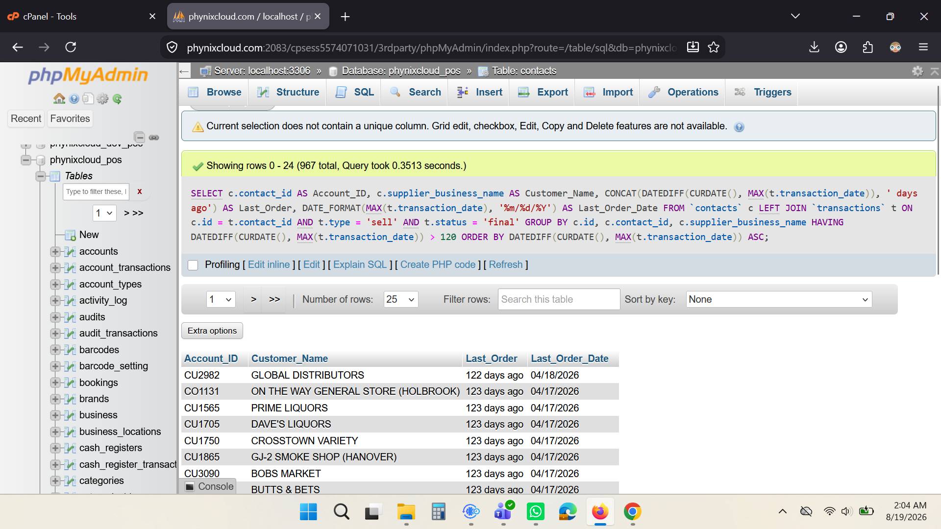
Task: Open the Export tab
Action: tap(543, 92)
